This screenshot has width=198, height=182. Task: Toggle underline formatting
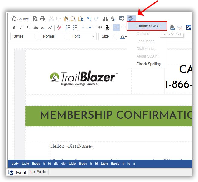pyautogui.click(x=28, y=28)
